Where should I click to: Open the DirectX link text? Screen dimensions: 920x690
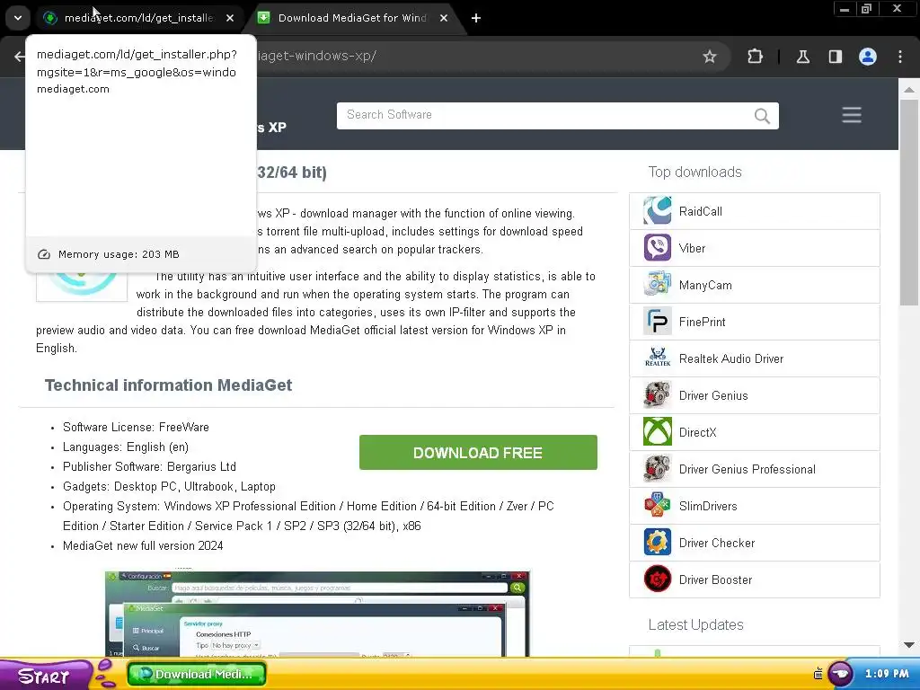[697, 432]
